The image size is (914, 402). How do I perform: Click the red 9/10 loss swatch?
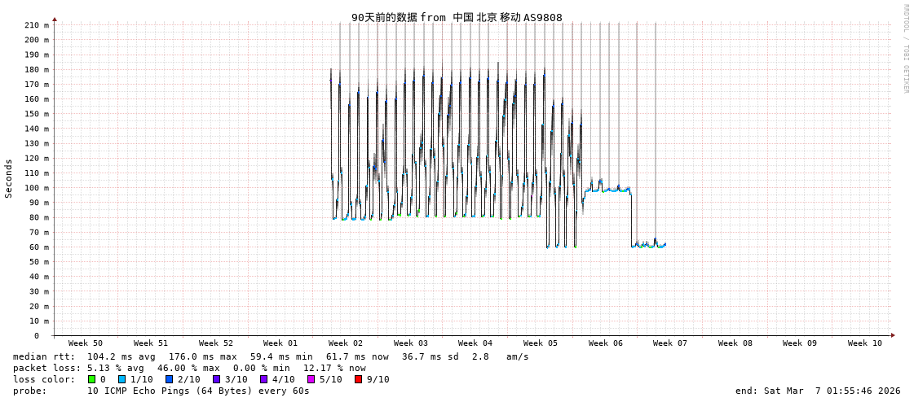pos(358,379)
